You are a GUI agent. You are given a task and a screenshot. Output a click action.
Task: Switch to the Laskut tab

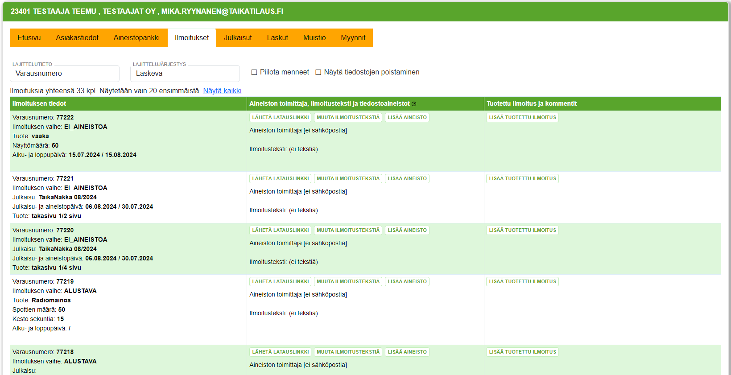pos(277,38)
